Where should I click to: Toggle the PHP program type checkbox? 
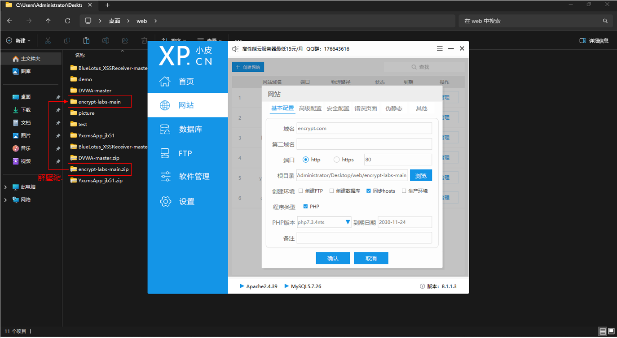click(306, 207)
